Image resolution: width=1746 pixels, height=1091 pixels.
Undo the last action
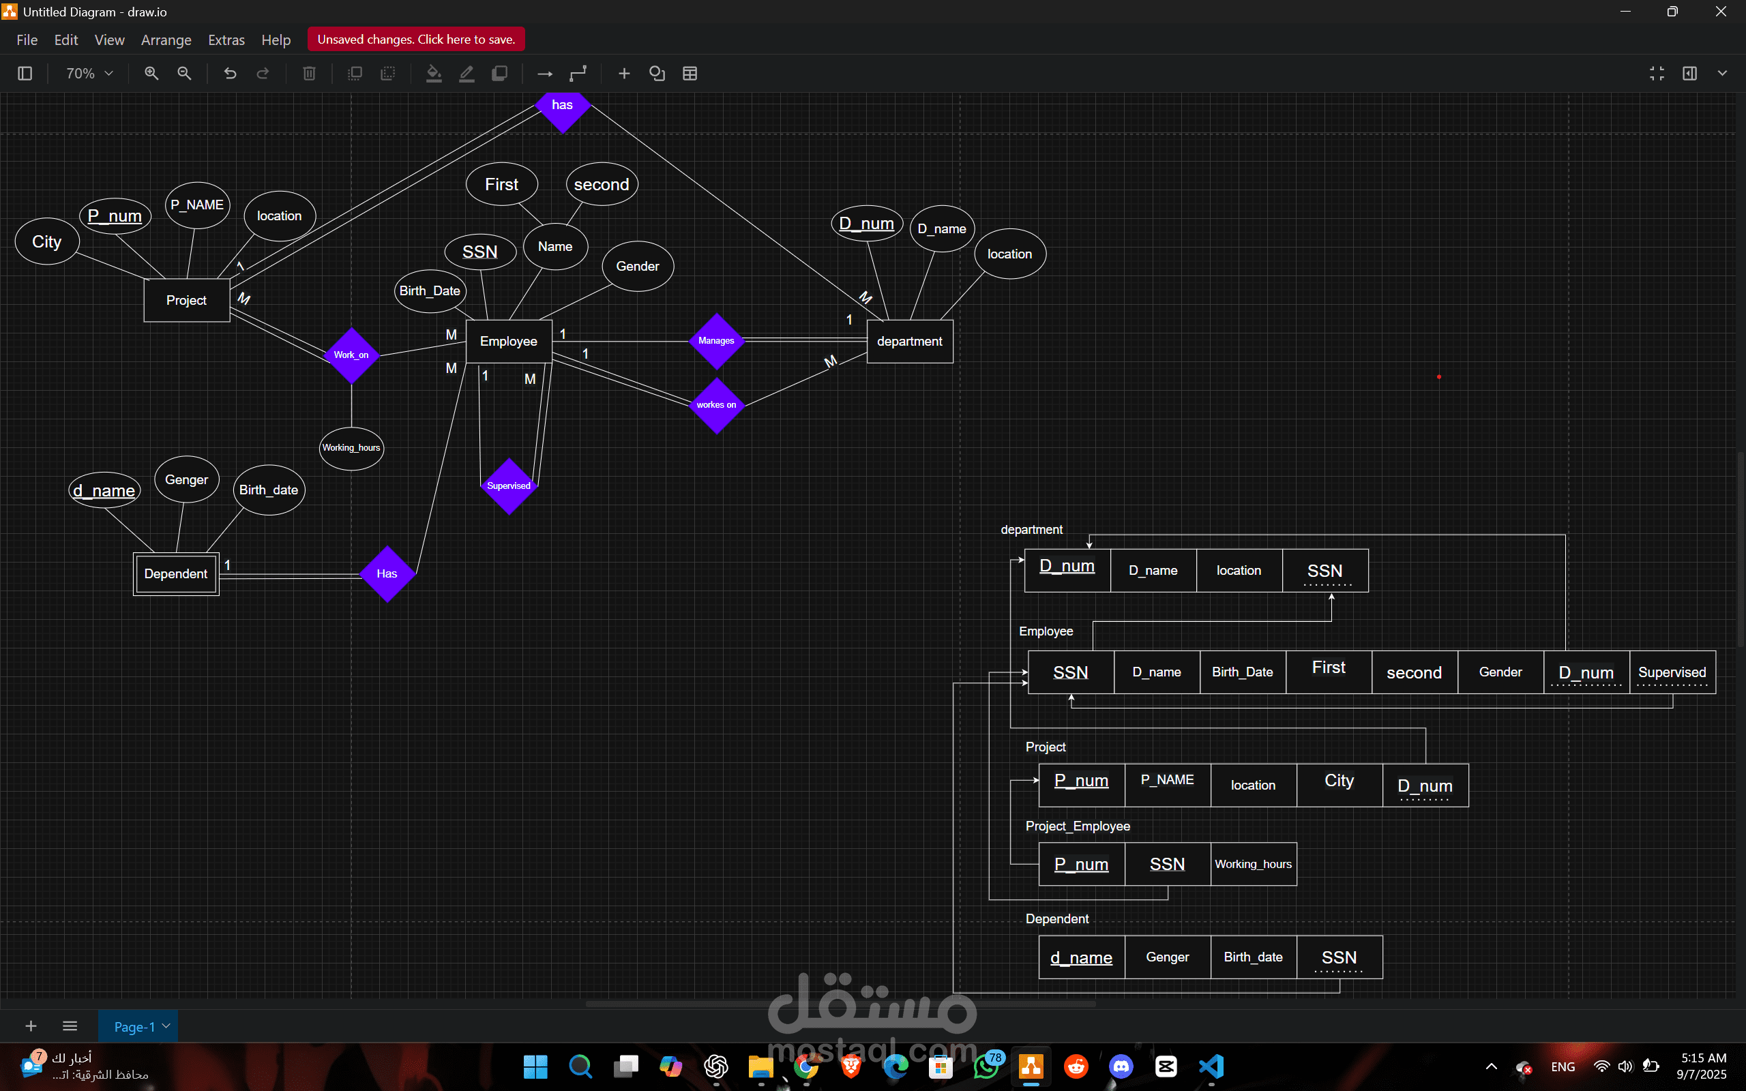230,74
